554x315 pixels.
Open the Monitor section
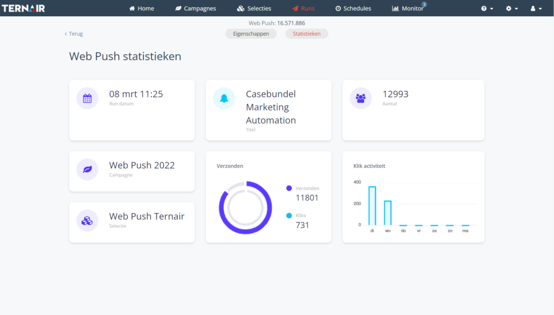pyautogui.click(x=408, y=9)
